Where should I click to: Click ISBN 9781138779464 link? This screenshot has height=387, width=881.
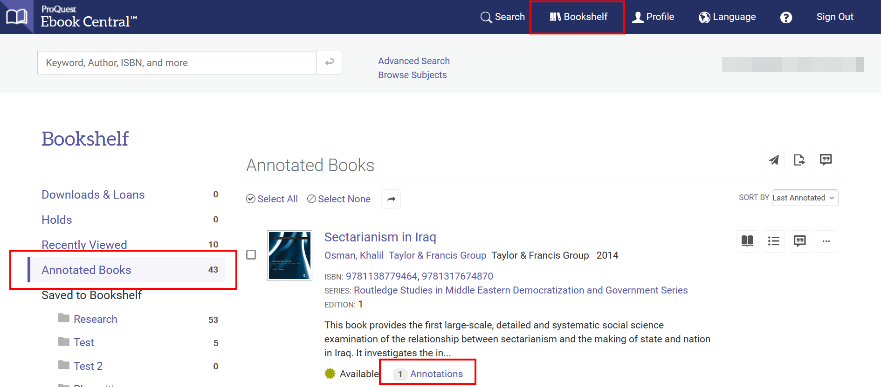[x=381, y=276]
